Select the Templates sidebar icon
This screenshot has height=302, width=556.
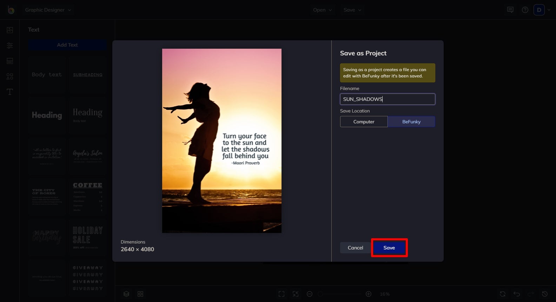(10, 61)
